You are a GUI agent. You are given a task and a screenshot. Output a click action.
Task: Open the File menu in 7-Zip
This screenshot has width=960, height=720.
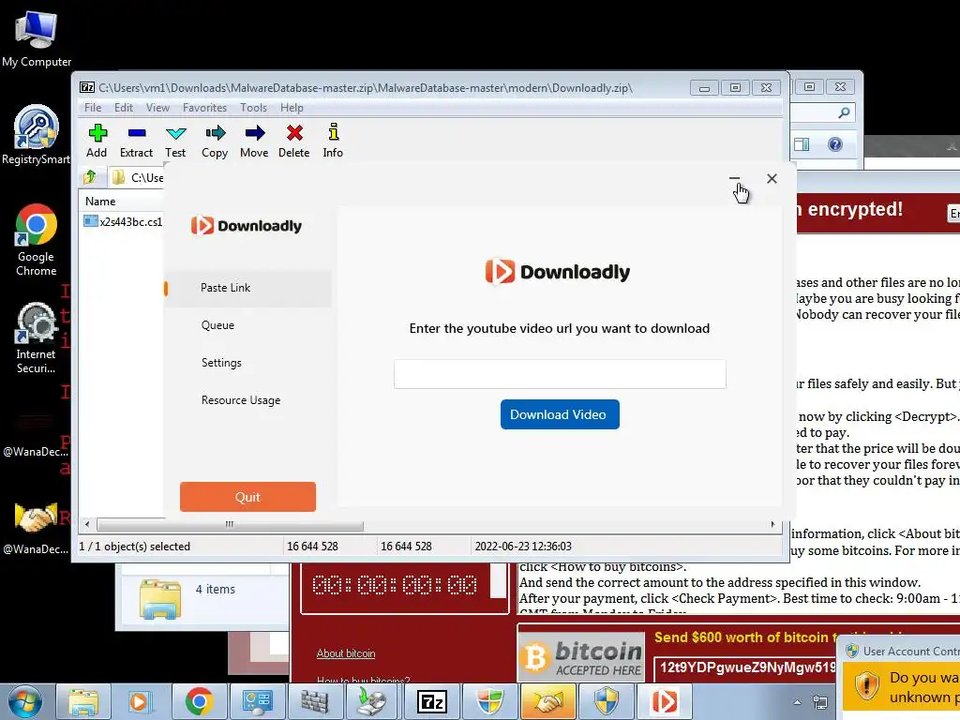pos(93,108)
